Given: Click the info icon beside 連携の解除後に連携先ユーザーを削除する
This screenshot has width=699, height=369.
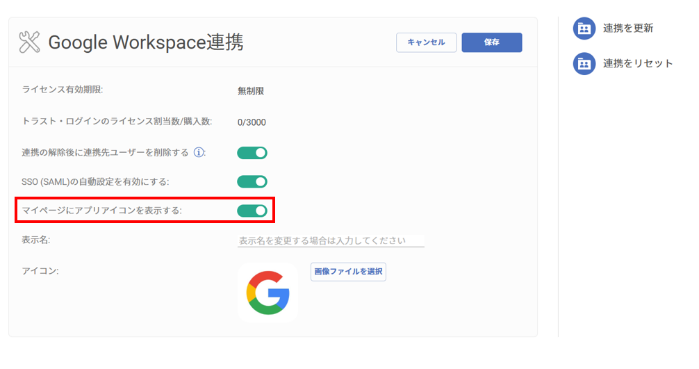Looking at the screenshot, I should [x=199, y=152].
